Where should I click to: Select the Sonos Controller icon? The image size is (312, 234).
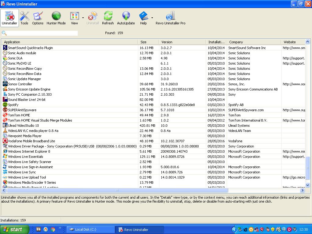(x=5, y=84)
